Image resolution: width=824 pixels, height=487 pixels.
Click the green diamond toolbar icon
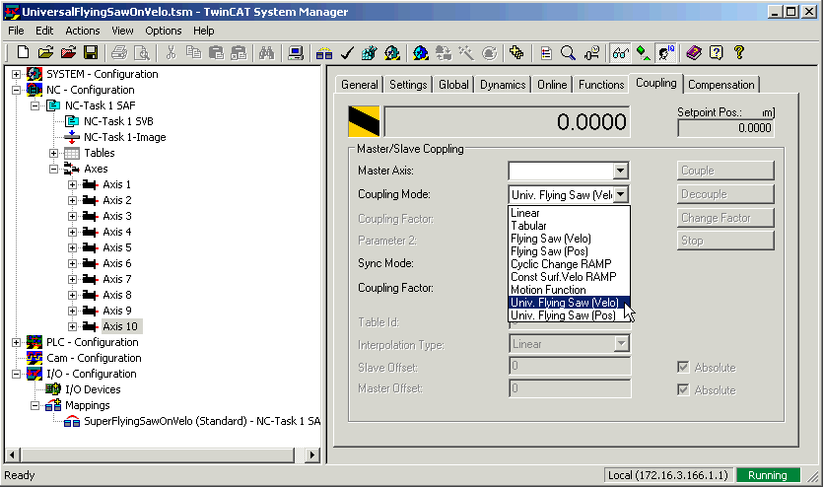tap(644, 52)
